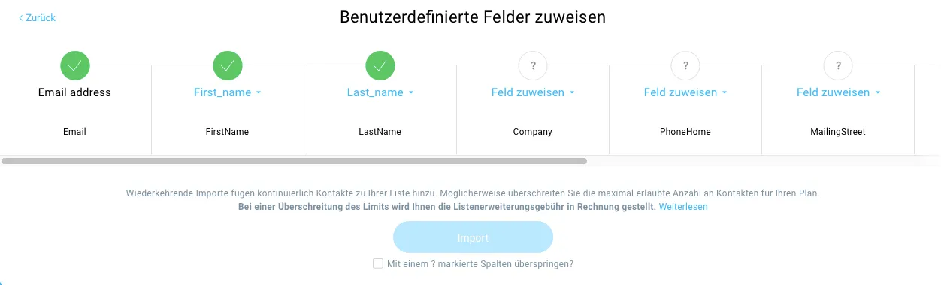Image resolution: width=941 pixels, height=285 pixels.
Task: Open the Weiterlesen link
Action: [683, 206]
